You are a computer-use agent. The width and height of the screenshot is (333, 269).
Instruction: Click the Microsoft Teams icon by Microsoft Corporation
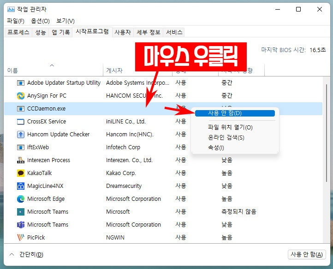click(x=21, y=225)
